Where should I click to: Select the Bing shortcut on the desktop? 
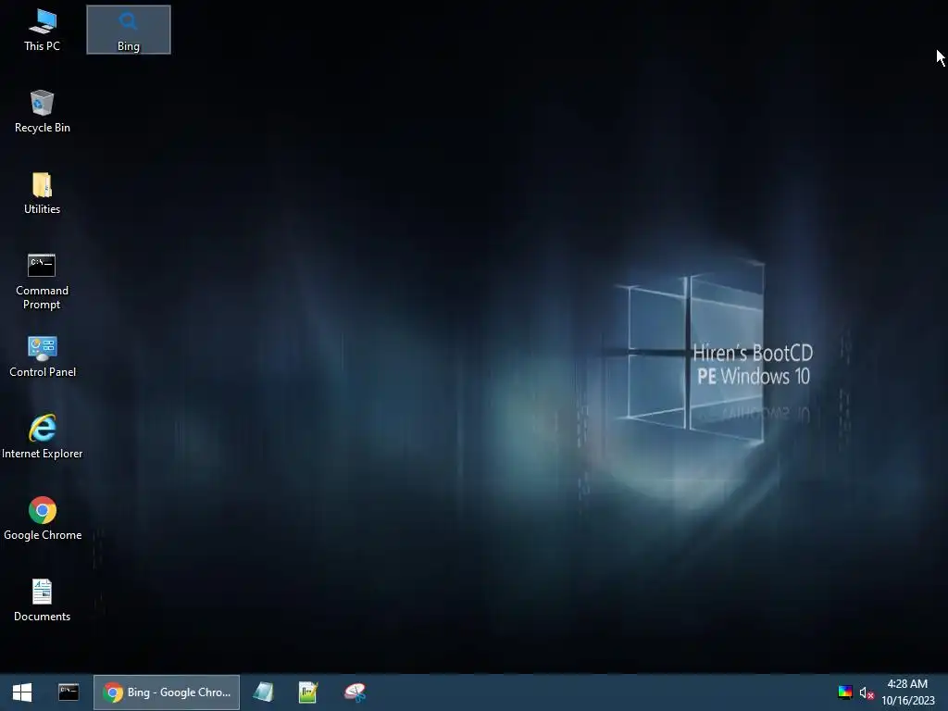click(128, 31)
